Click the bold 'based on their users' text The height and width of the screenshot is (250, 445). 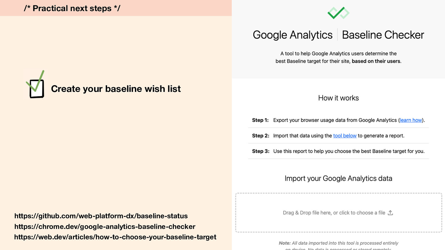coord(376,61)
